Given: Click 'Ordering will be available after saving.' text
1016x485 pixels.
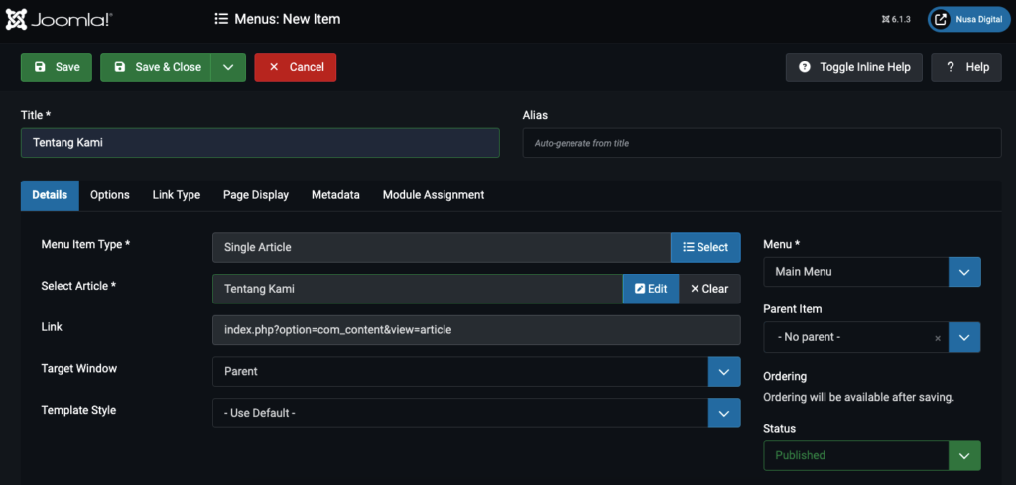Looking at the screenshot, I should [858, 398].
